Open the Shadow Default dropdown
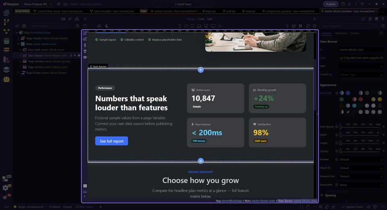 pos(361,159)
